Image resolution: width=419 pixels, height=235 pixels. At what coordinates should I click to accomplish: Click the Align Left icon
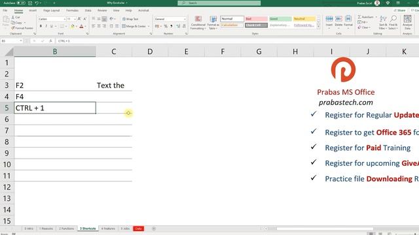pos(93,26)
